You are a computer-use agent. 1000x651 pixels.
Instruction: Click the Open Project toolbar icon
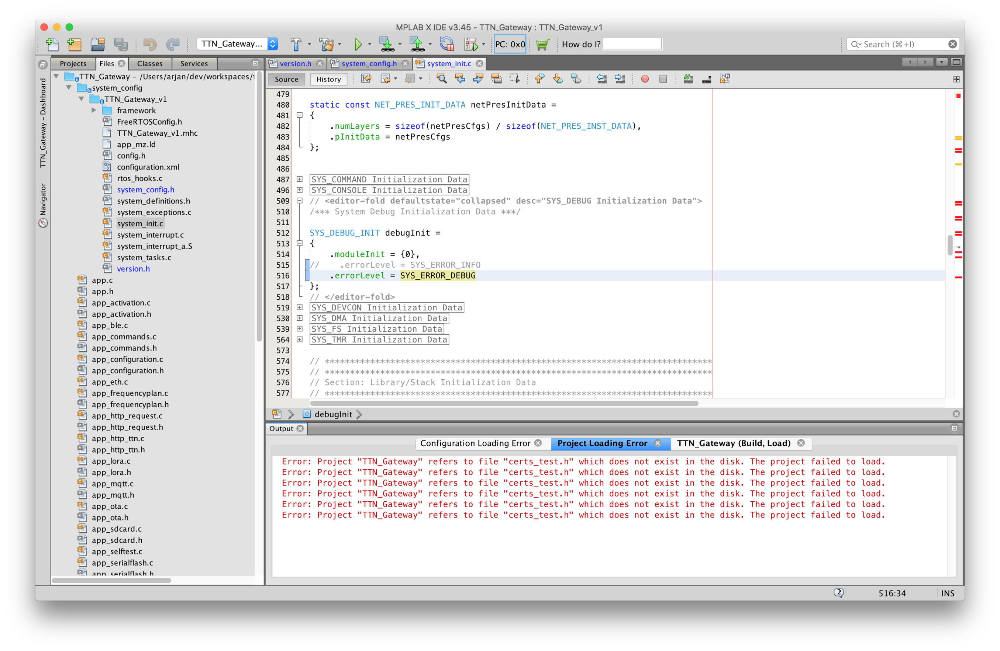[97, 44]
